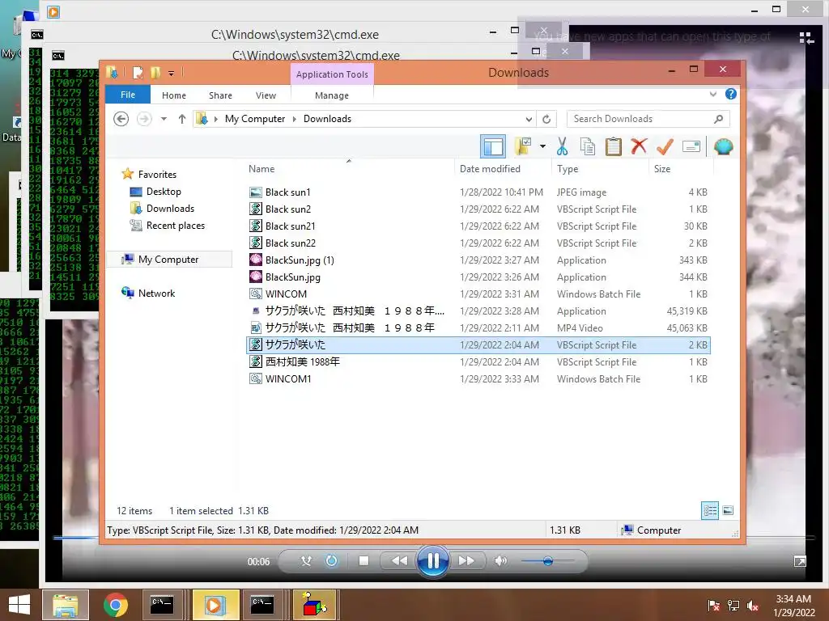The image size is (829, 621).
Task: Click the red X Delete icon
Action: (639, 146)
